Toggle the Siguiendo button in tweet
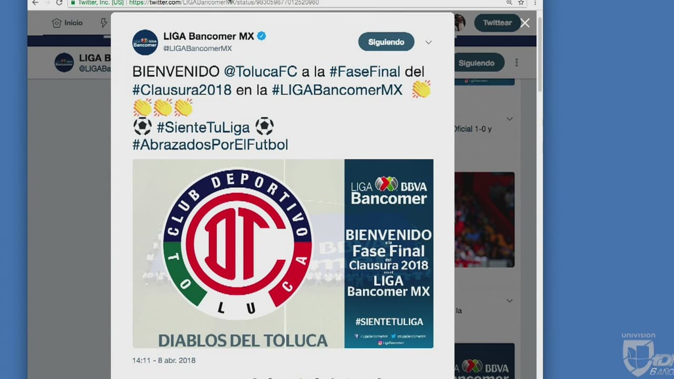 tap(386, 42)
